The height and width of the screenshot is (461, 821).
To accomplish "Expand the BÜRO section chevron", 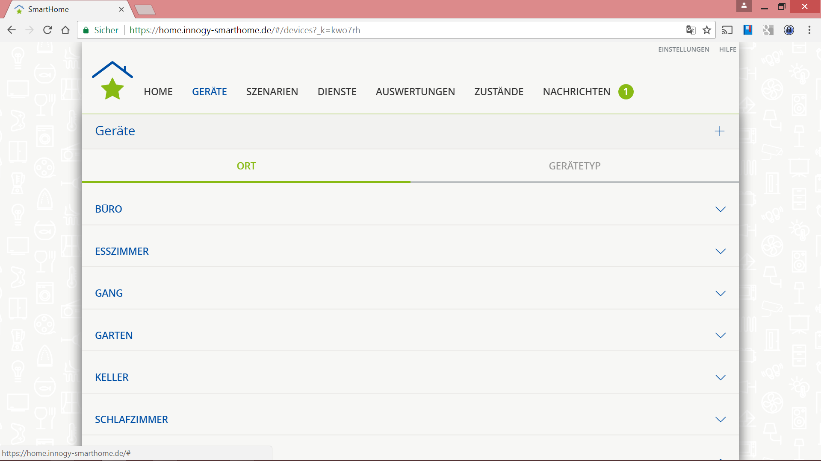I will [720, 209].
